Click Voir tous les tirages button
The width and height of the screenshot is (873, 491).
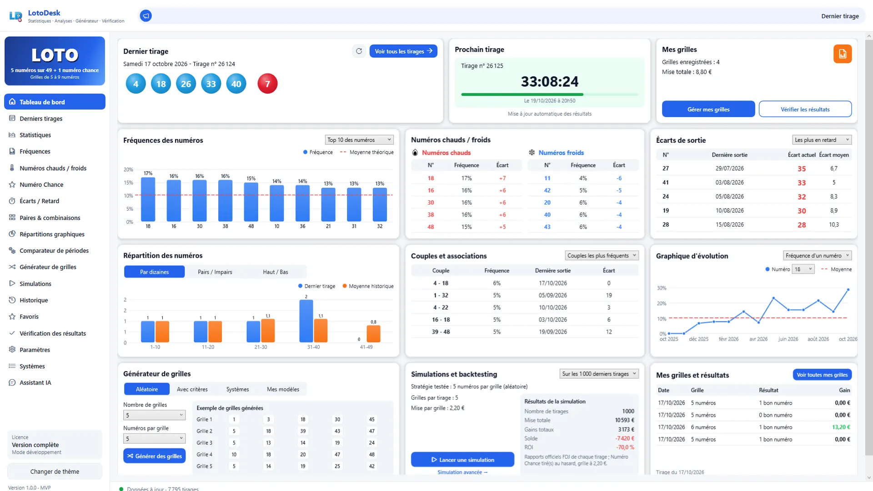coord(403,51)
